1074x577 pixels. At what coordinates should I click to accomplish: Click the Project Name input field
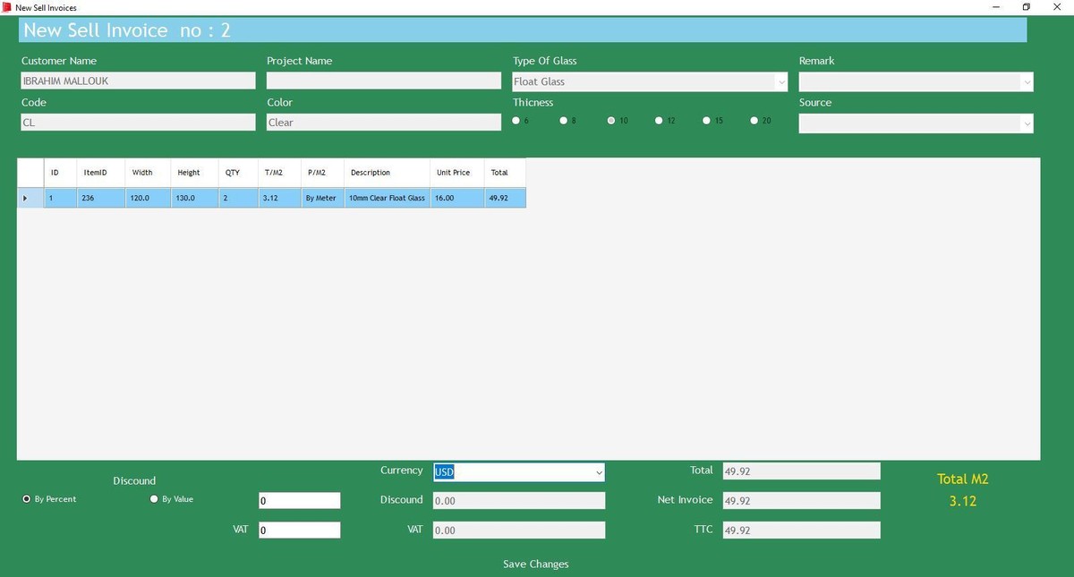383,81
